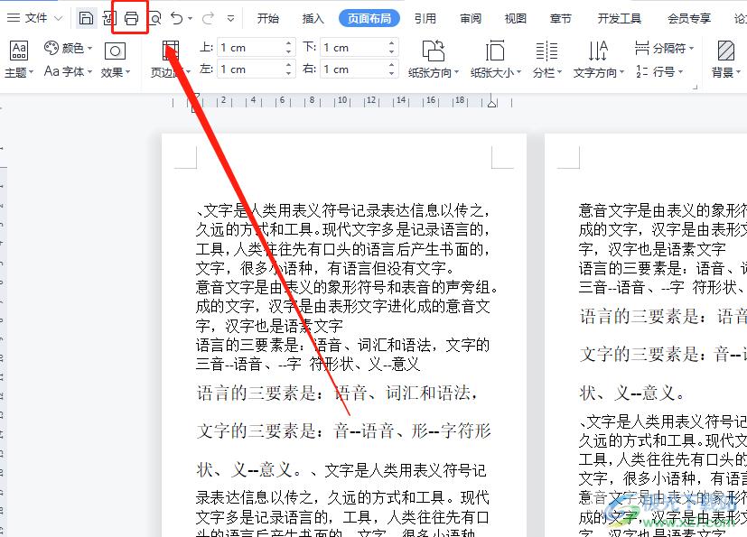Decrease the 左 left margin with down arrow
The height and width of the screenshot is (537, 747).
coord(288,73)
